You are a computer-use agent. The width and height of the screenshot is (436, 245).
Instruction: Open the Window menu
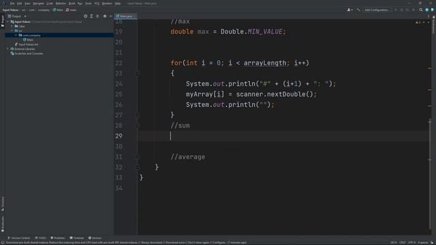pos(107,3)
